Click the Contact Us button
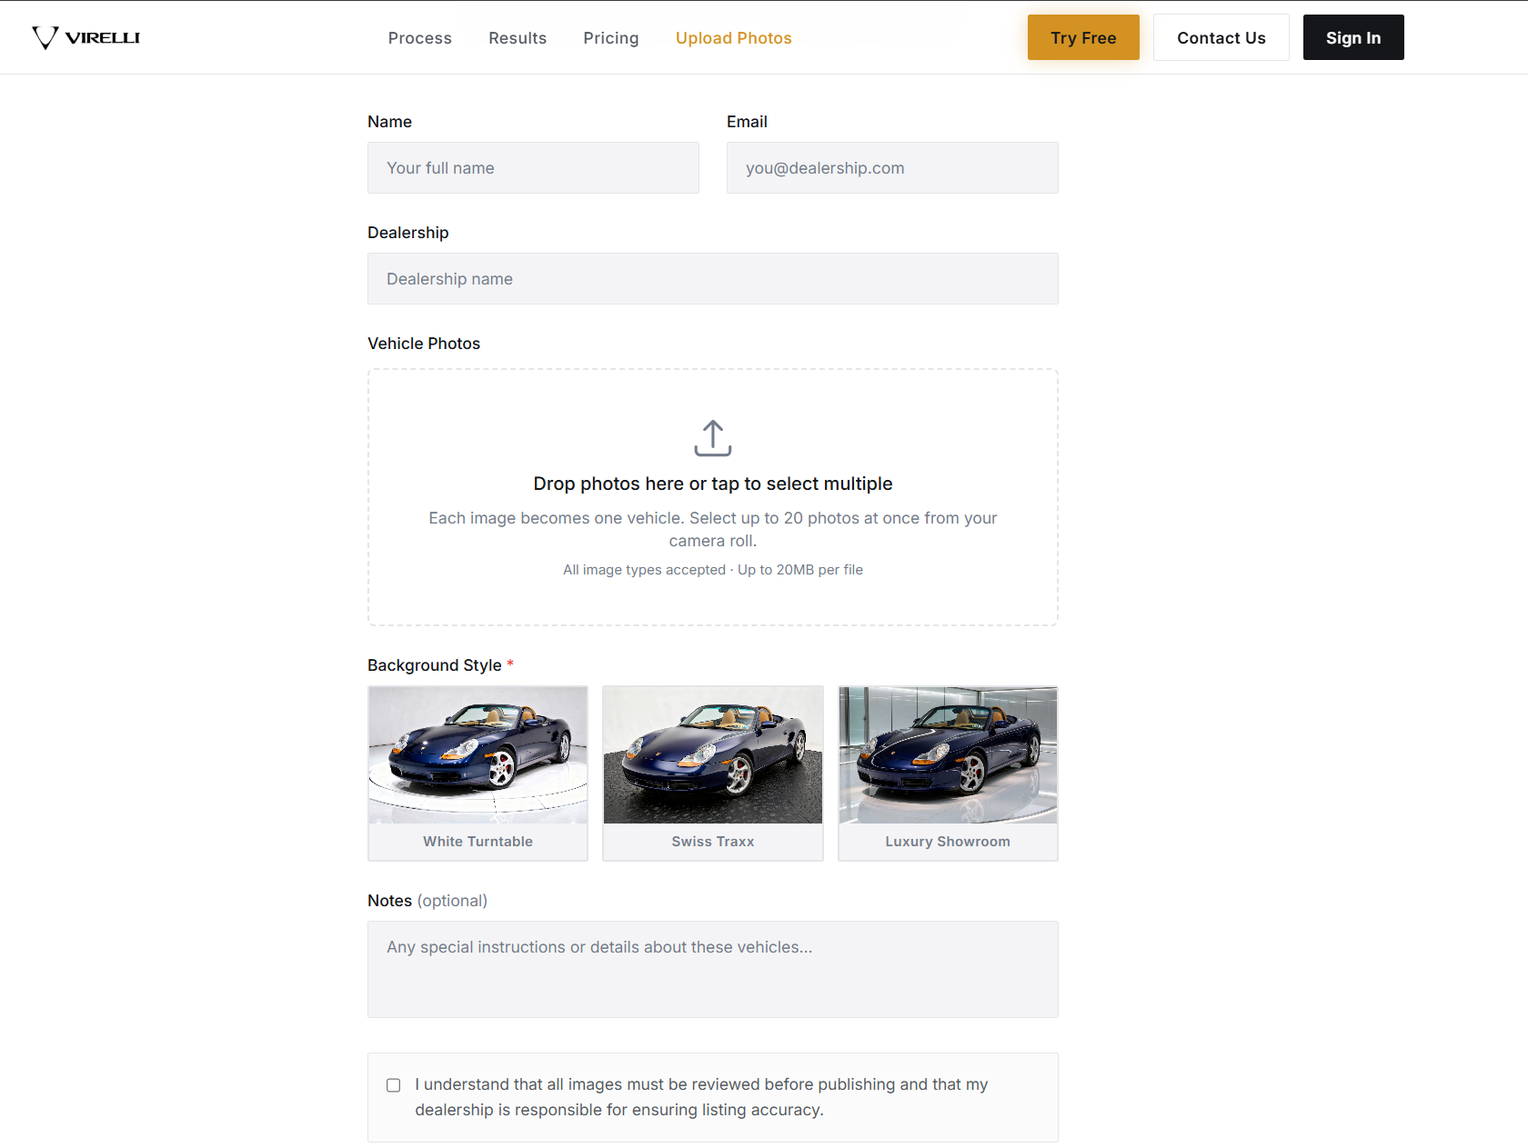Screen dimensions: 1528x1148 (1221, 37)
